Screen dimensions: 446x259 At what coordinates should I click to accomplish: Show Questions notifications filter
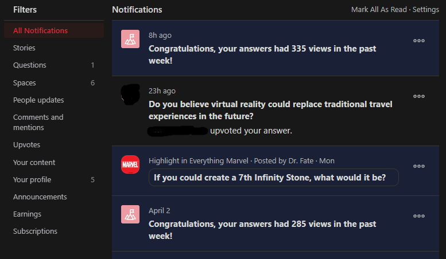pyautogui.click(x=30, y=65)
